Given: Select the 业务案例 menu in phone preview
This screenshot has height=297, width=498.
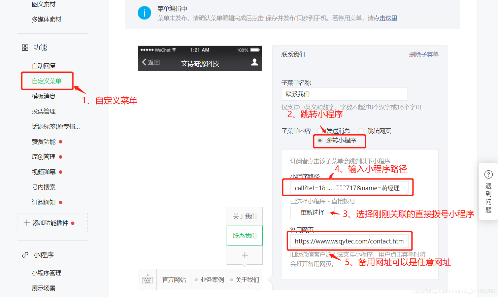Looking at the screenshot, I should (209, 280).
